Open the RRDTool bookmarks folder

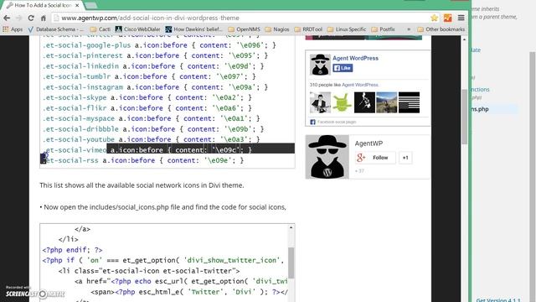point(308,29)
